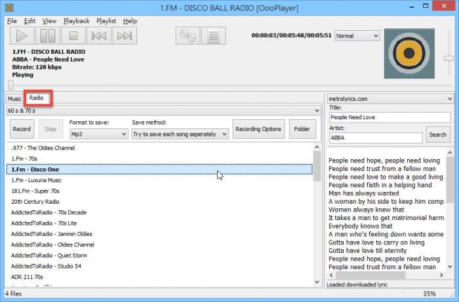Click the Play button

click(22, 35)
